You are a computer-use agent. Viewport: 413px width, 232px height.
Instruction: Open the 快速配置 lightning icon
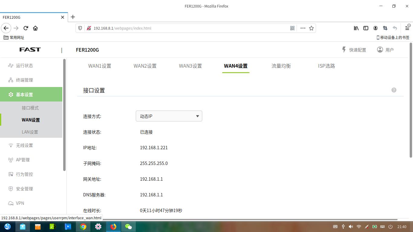(x=344, y=50)
